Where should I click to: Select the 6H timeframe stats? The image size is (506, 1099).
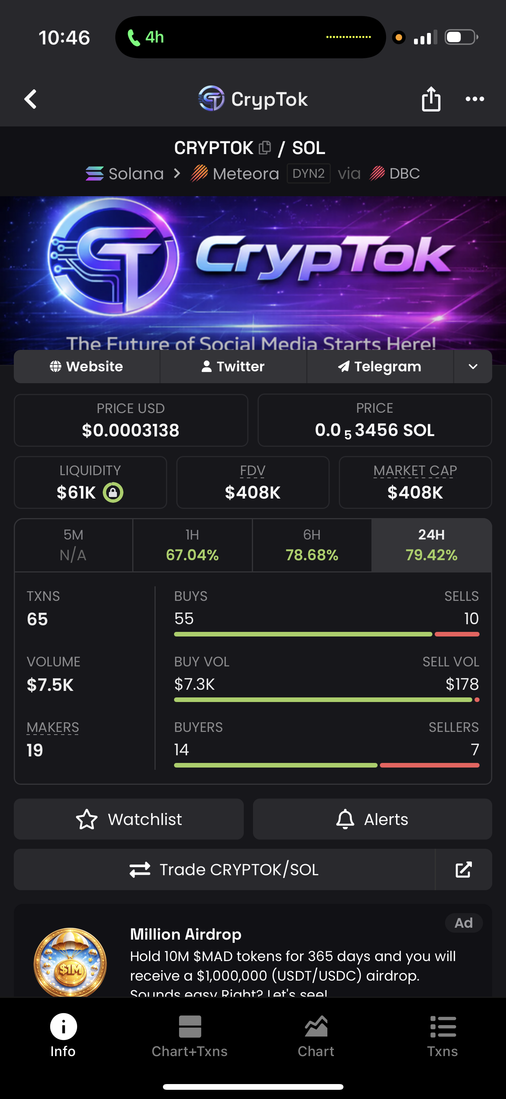tap(312, 545)
